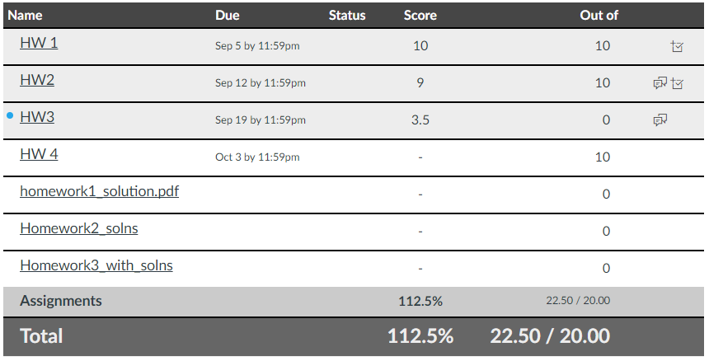Image resolution: width=709 pixels, height=361 pixels.
Task: Open the HW2 assignment link
Action: pyautogui.click(x=37, y=80)
